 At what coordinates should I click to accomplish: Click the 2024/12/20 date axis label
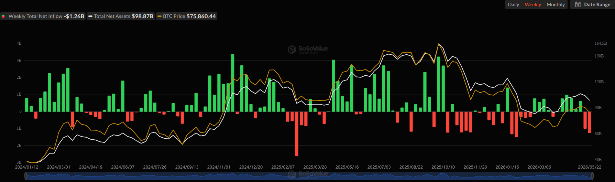pos(251,167)
